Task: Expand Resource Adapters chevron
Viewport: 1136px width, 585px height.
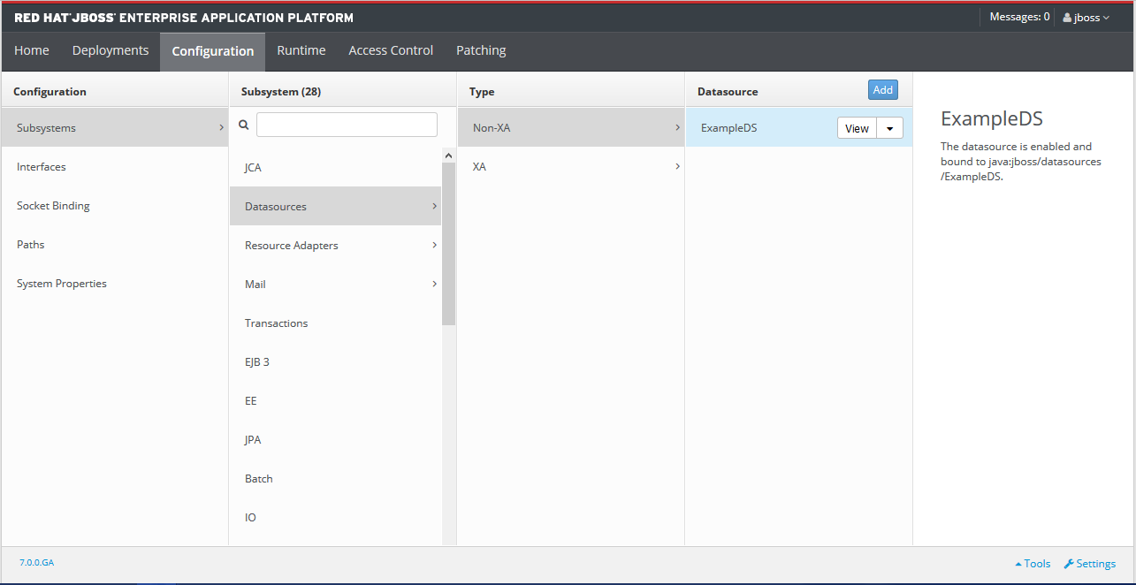Action: point(434,245)
